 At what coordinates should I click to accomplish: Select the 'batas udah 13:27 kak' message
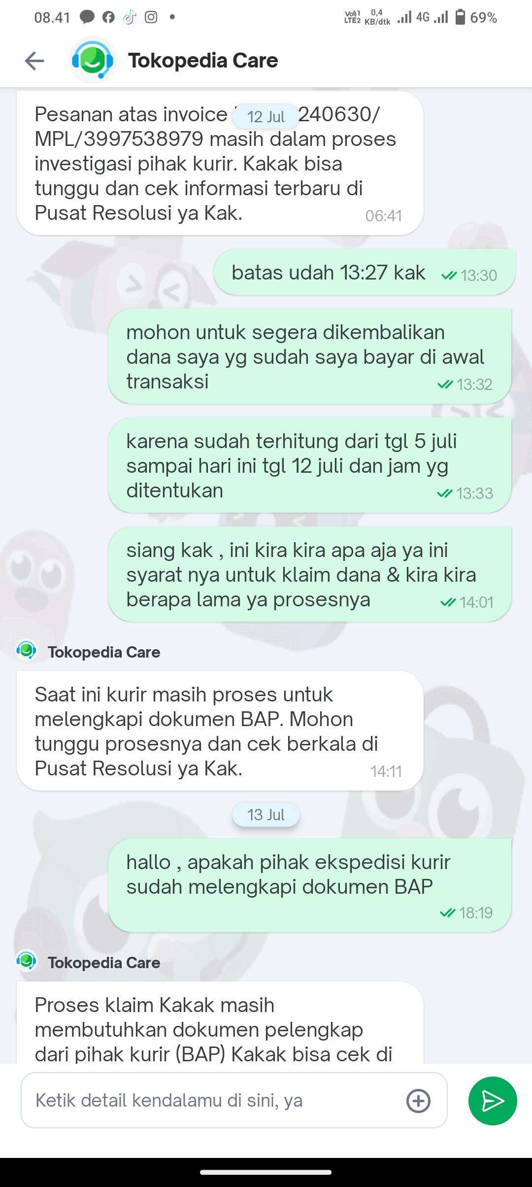(365, 272)
